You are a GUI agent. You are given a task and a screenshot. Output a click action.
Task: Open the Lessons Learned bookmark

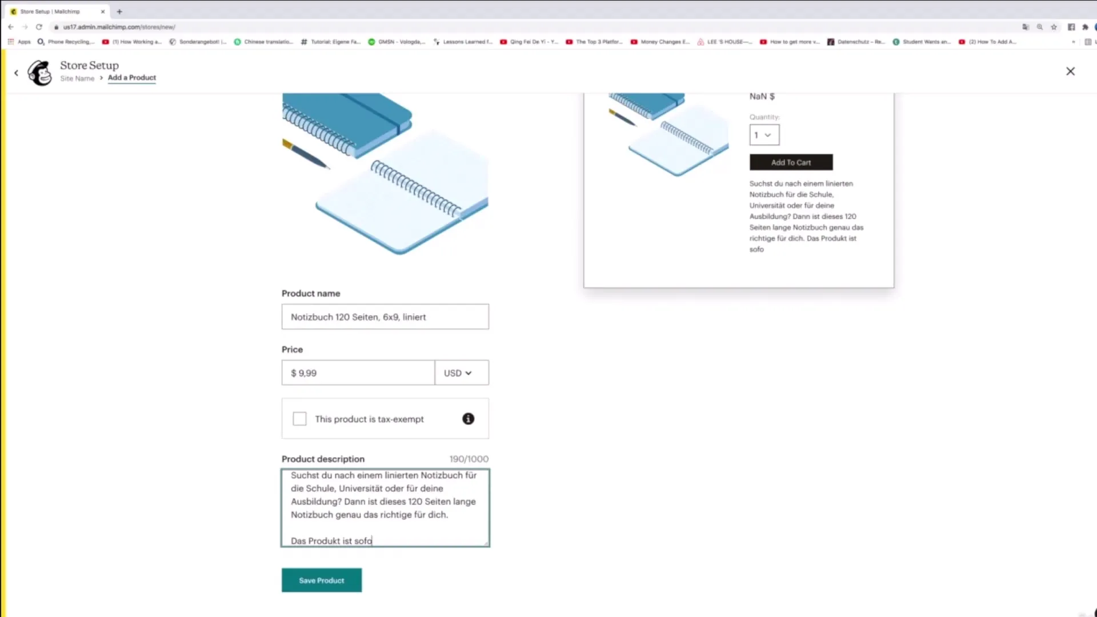point(463,42)
